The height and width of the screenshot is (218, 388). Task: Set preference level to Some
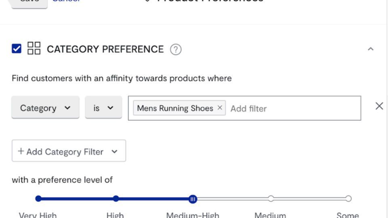click(348, 199)
